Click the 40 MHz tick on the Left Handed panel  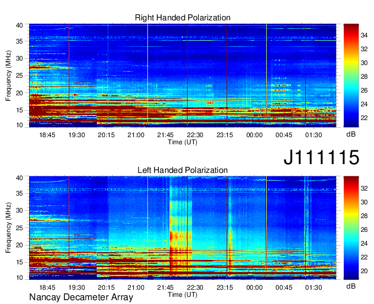(19, 178)
